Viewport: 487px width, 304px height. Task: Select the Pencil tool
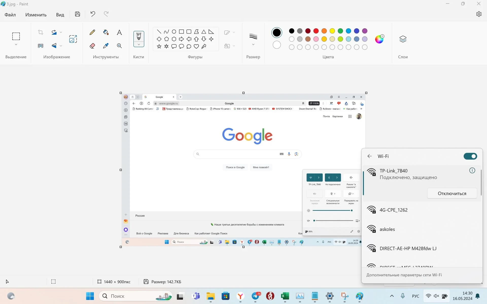coord(92,32)
